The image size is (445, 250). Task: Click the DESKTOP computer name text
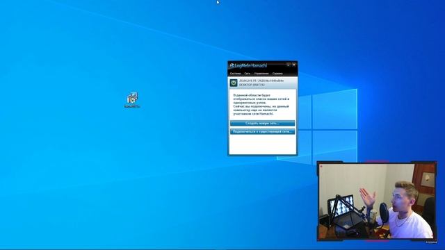(x=252, y=85)
